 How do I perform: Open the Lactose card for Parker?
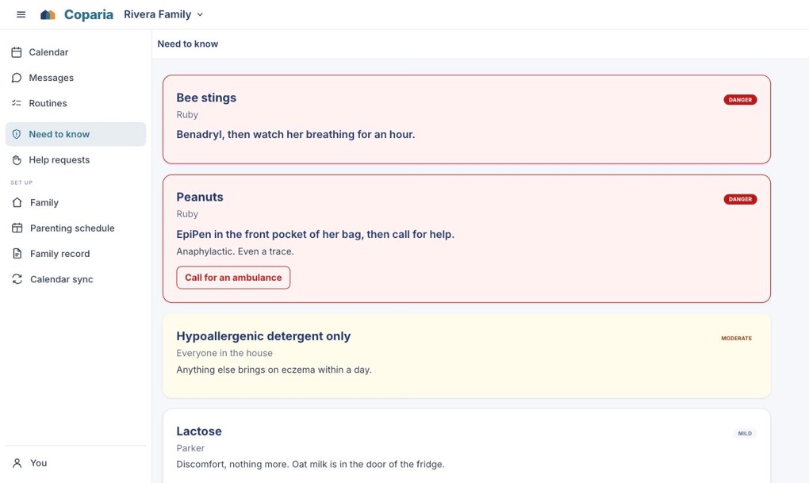(466, 447)
